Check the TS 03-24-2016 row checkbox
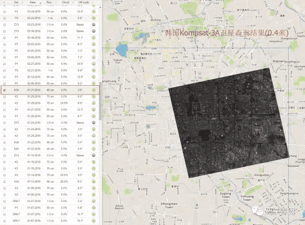The image size is (305, 225). tap(4, 18)
